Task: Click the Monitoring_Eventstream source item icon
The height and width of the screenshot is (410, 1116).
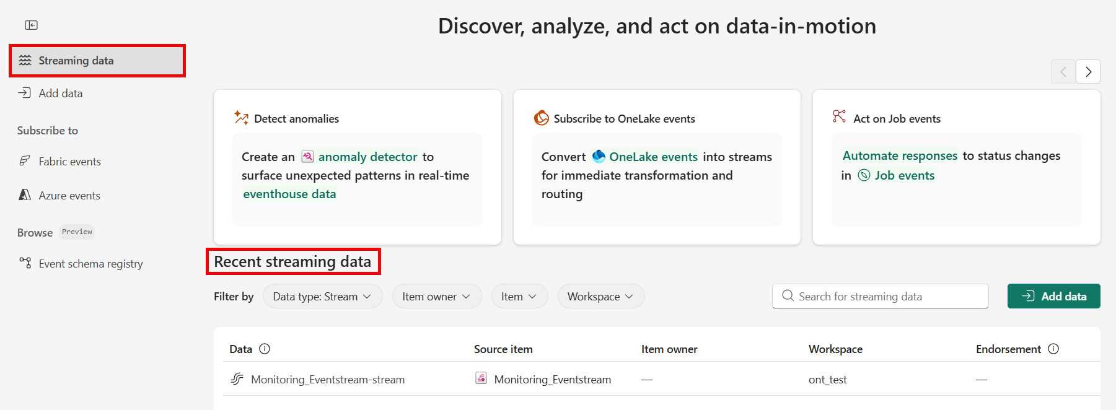Action: [481, 378]
